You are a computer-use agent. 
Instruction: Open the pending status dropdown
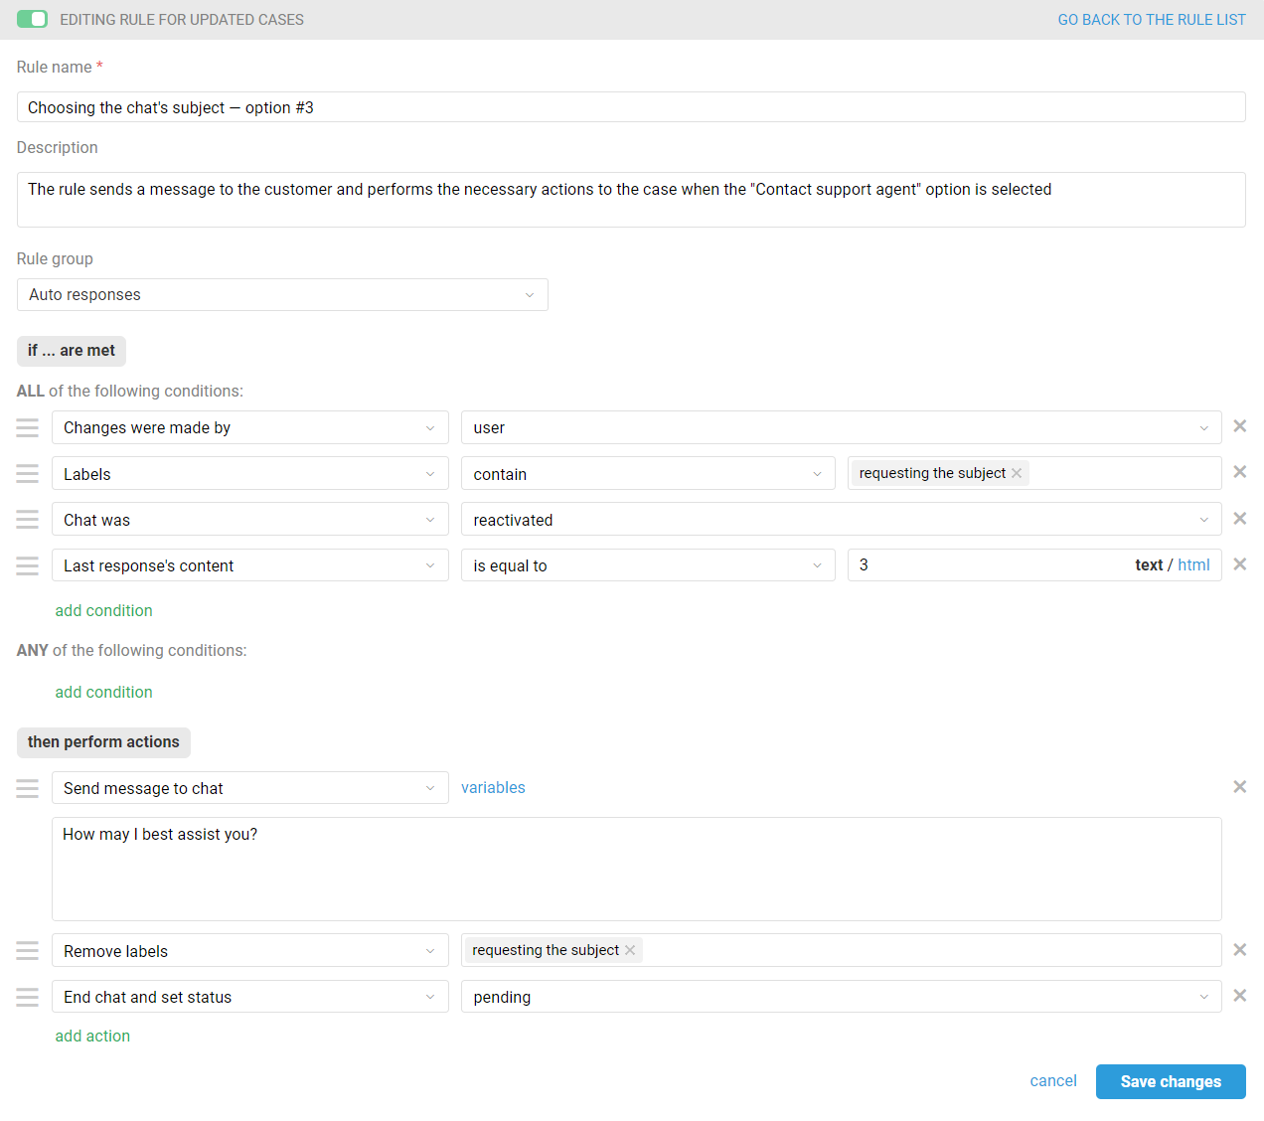[x=841, y=997]
